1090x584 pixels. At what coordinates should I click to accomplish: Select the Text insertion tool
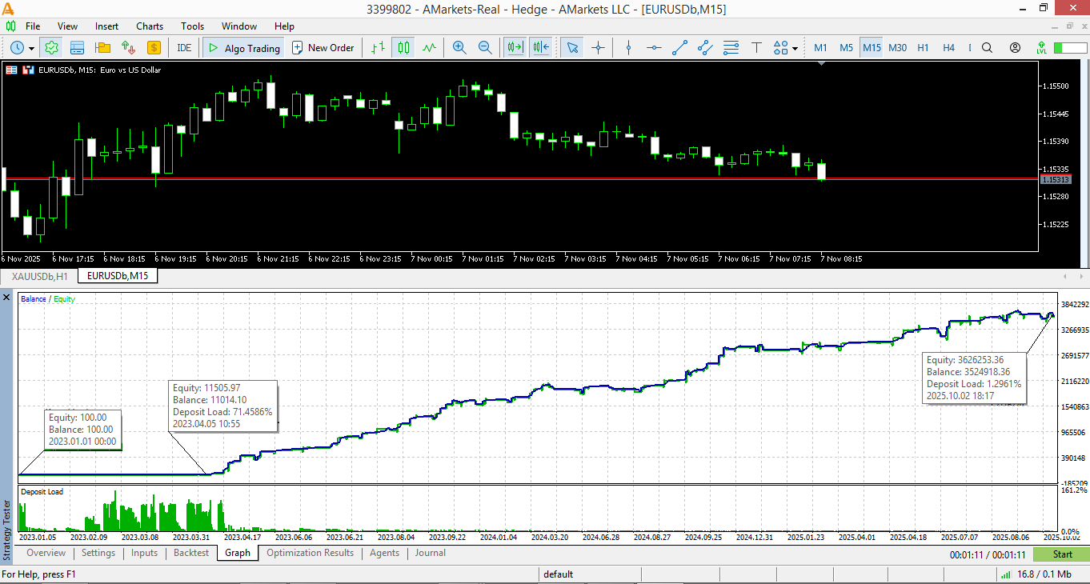point(756,47)
